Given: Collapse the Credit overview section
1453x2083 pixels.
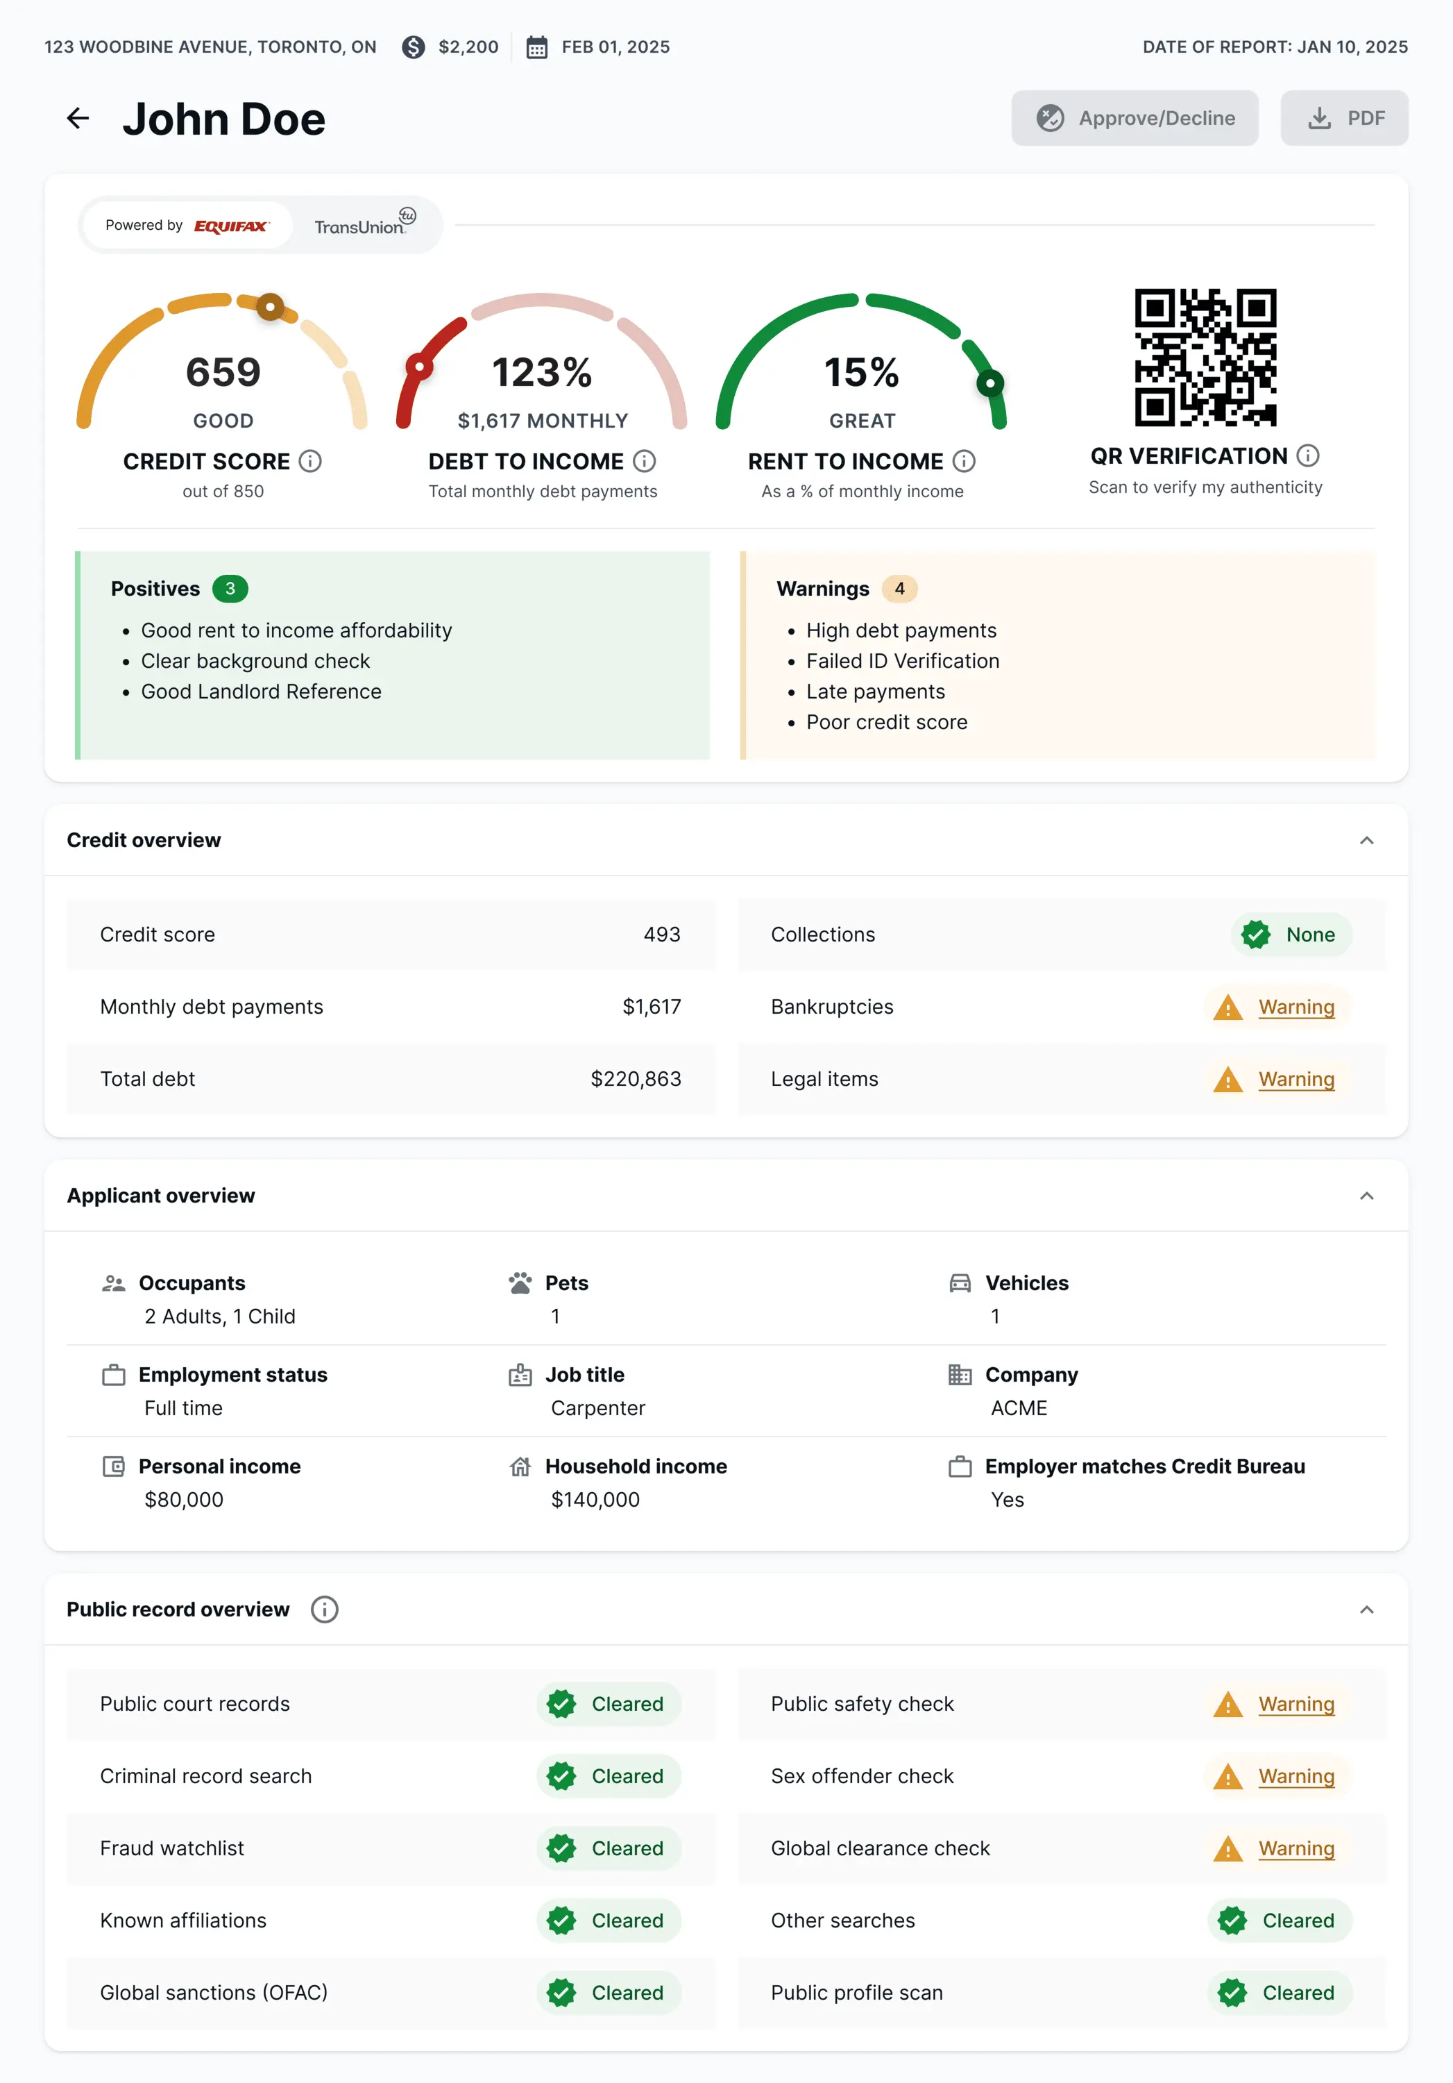Looking at the screenshot, I should click(x=1366, y=840).
